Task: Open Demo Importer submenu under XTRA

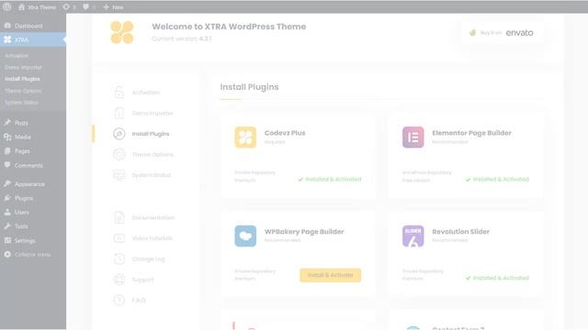Action: click(23, 67)
